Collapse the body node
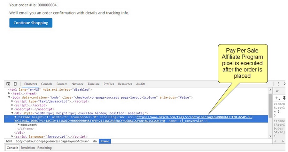 tap(9, 97)
